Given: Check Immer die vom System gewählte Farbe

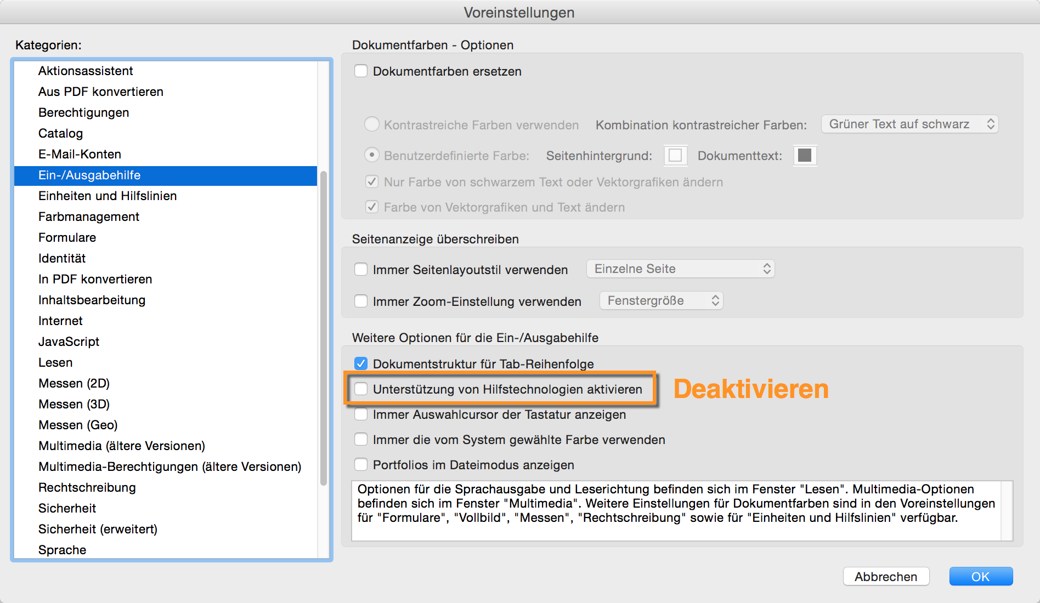Looking at the screenshot, I should coord(361,439).
